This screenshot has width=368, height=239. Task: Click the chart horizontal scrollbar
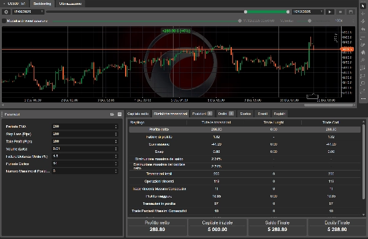328,105
